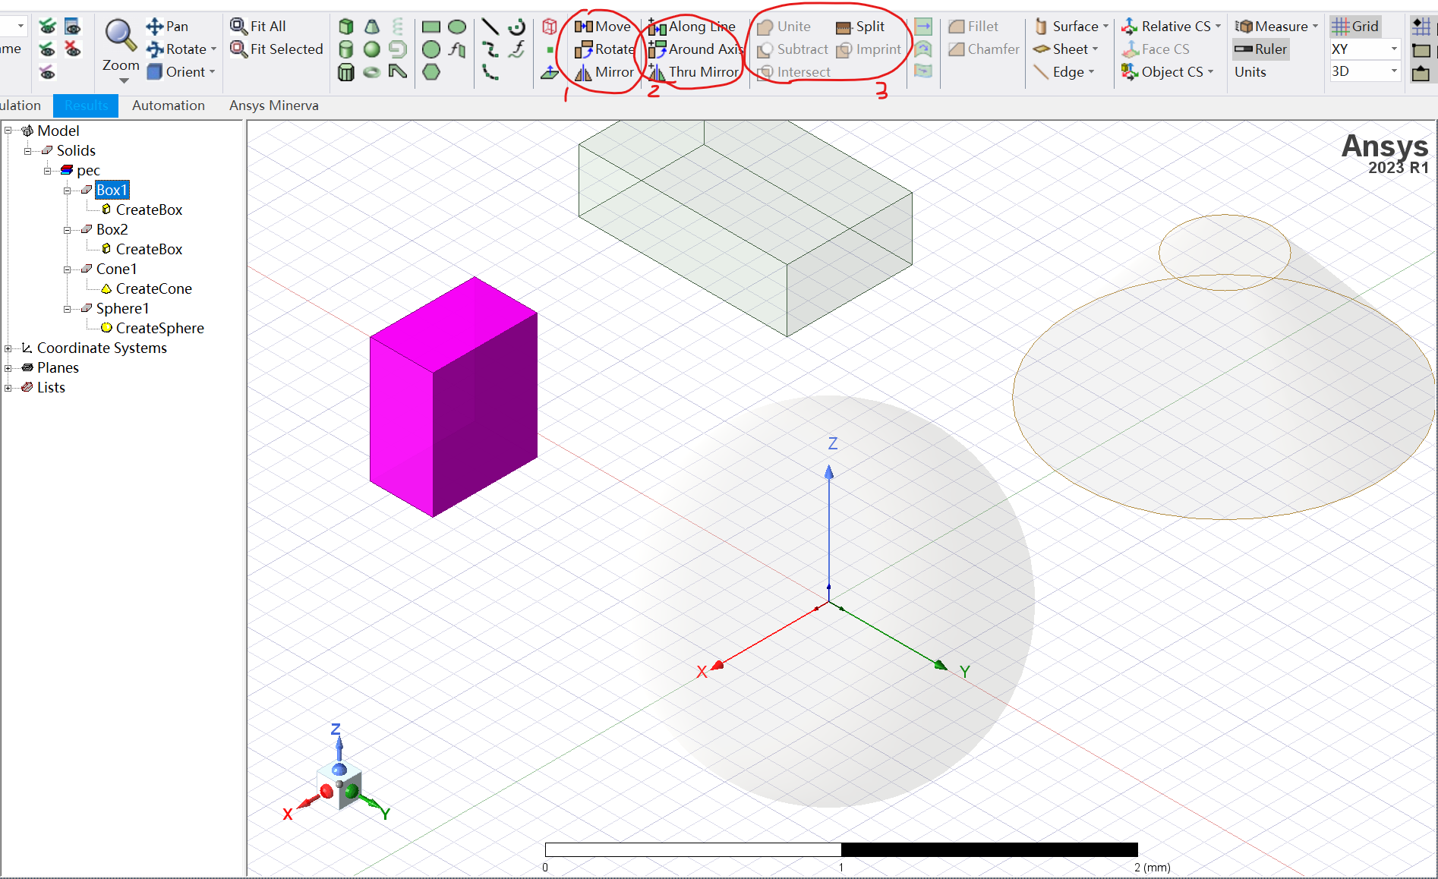The image size is (1438, 879).
Task: Collapse the Solids tree node
Action: [27, 151]
